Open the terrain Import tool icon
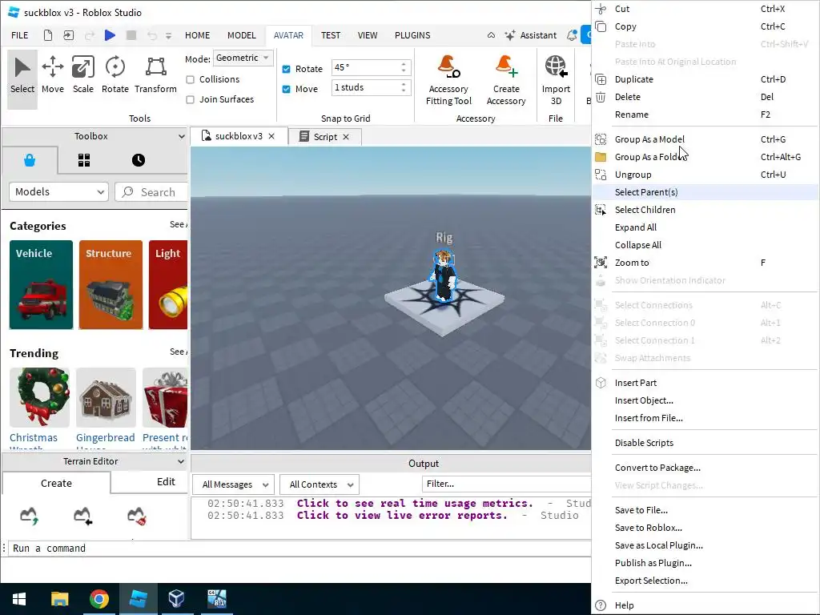The image size is (820, 615). (x=82, y=516)
